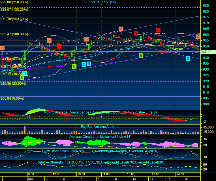This screenshot has width=216, height=181.
Task: Select the red S sell marker on 2 Dec
Action: [x=59, y=47]
